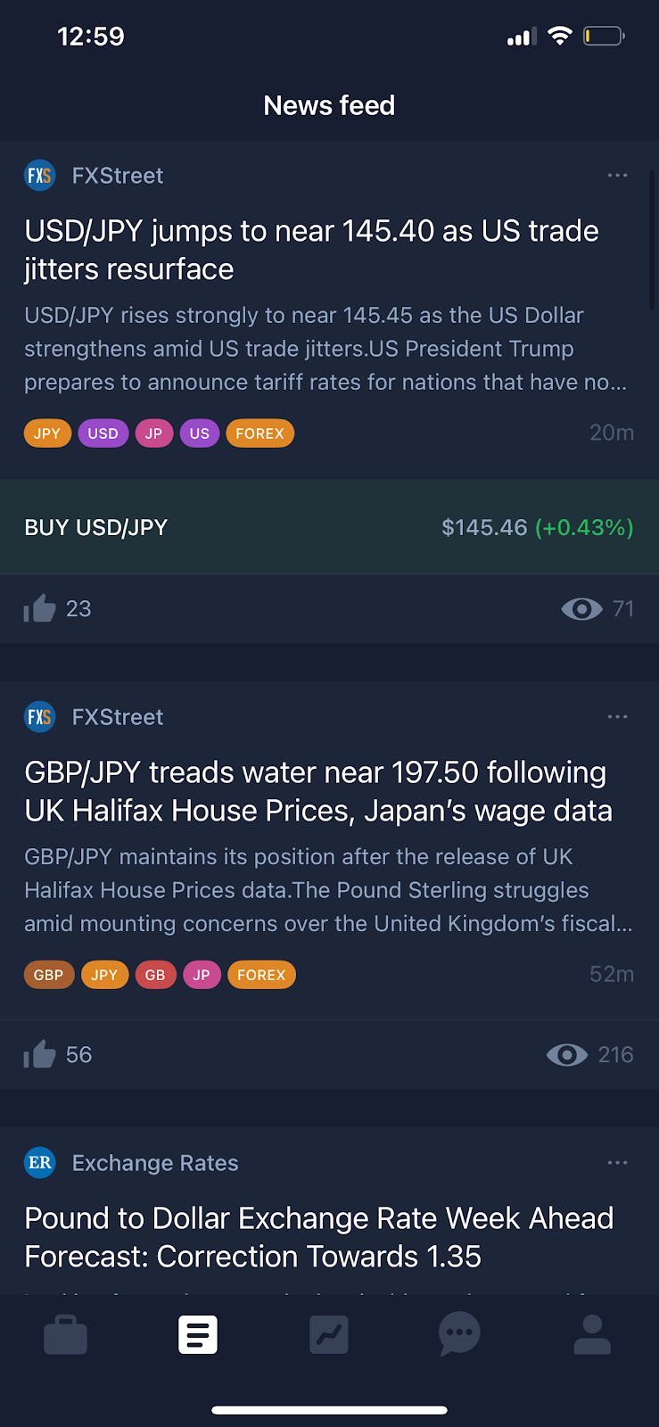Screen dimensions: 659x1427
Task: Open GBP/JPY treads water headline
Action: coord(318,791)
